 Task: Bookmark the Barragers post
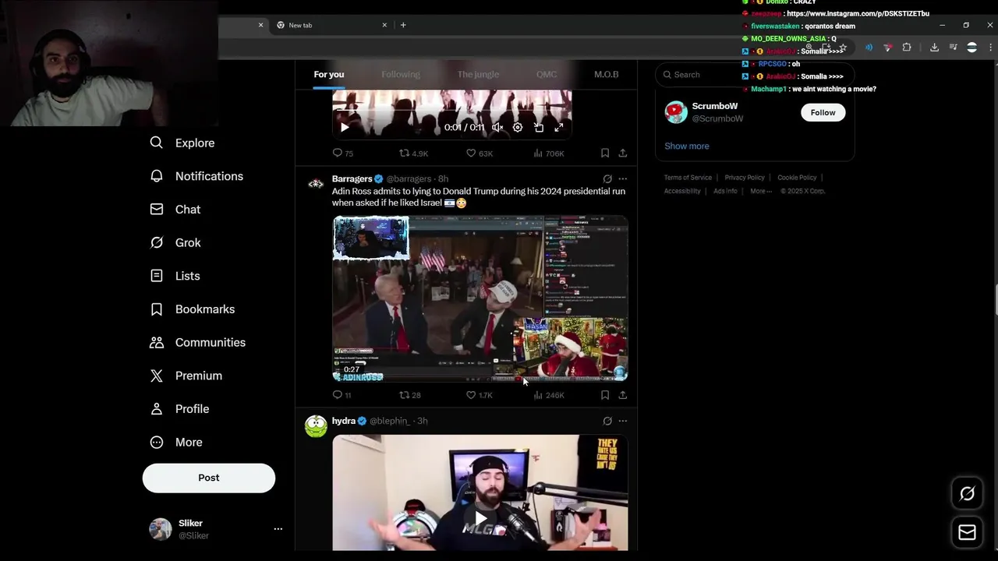tap(605, 395)
